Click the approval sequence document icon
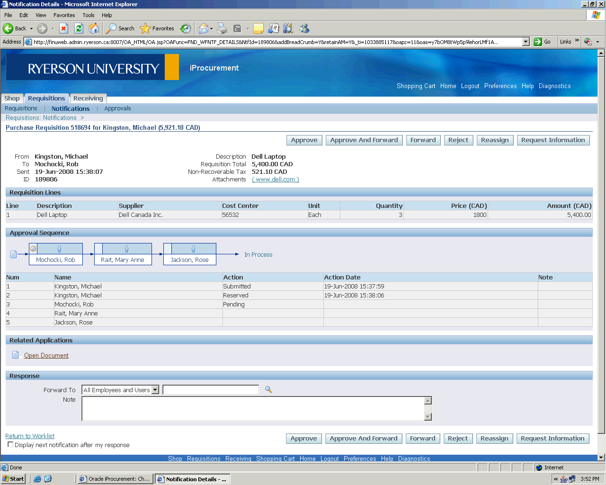Image resolution: width=606 pixels, height=485 pixels. (14, 254)
